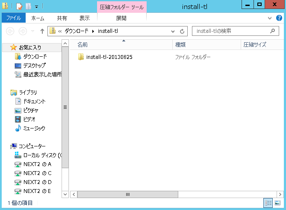Select ダウンロード in the favorites sidebar
Viewport: 286px width, 210px height.
[x=35, y=56]
